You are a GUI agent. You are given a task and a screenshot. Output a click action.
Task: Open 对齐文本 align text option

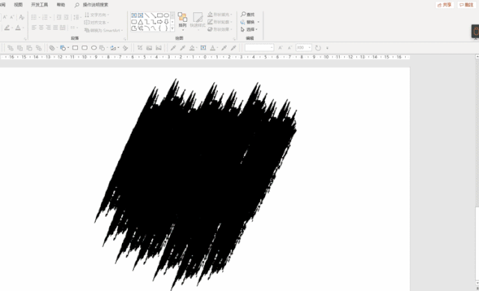point(97,22)
